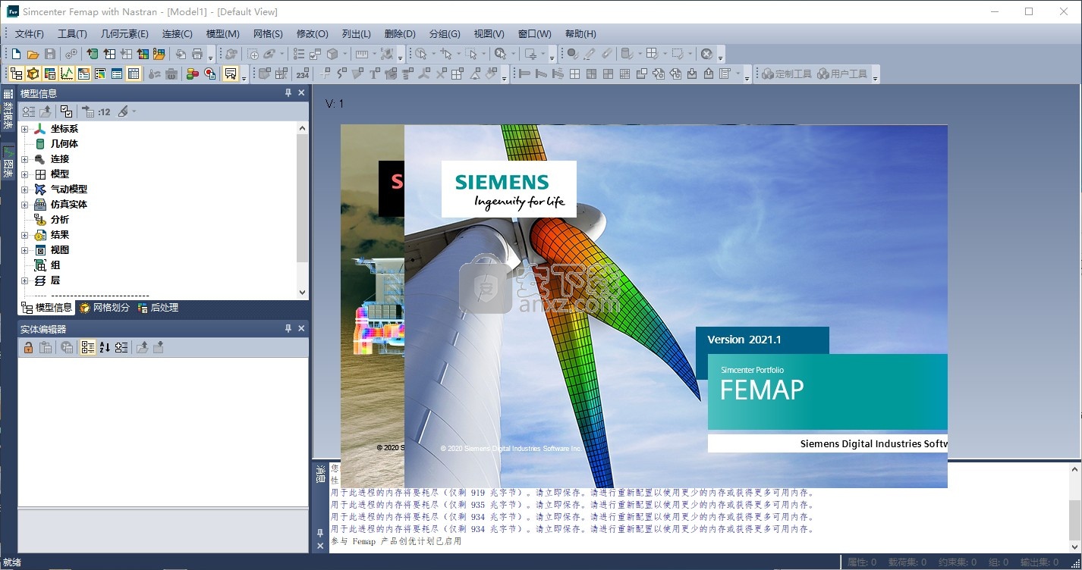The width and height of the screenshot is (1082, 570).
Task: Click model tree scrollbar up arrow
Action: (302, 129)
